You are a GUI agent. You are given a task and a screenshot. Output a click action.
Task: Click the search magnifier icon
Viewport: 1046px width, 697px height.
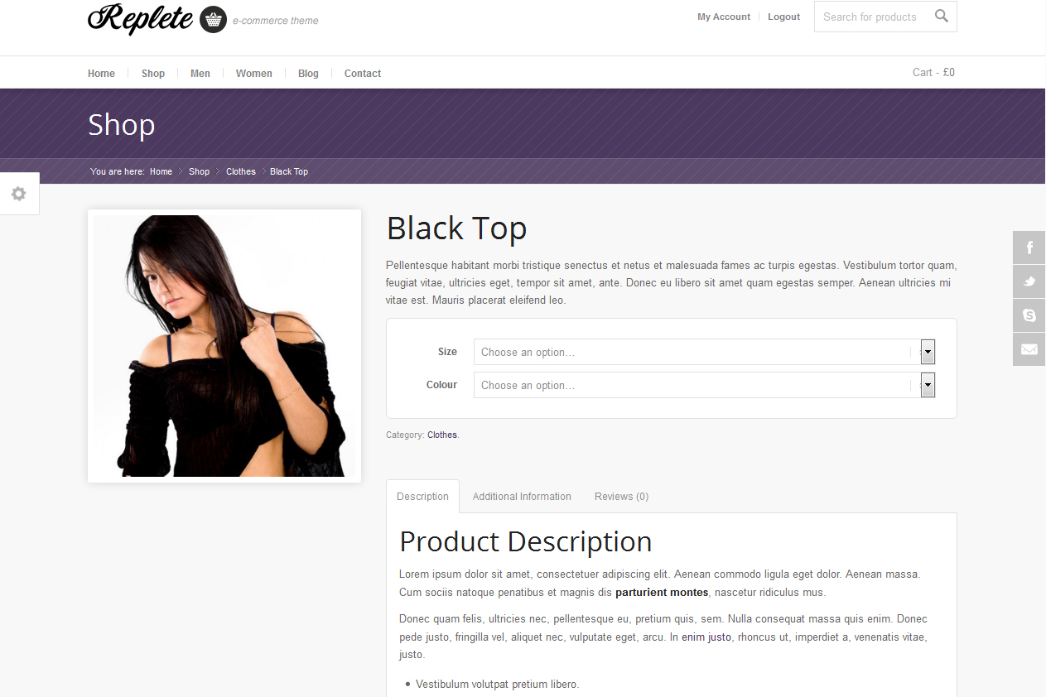[x=941, y=16]
